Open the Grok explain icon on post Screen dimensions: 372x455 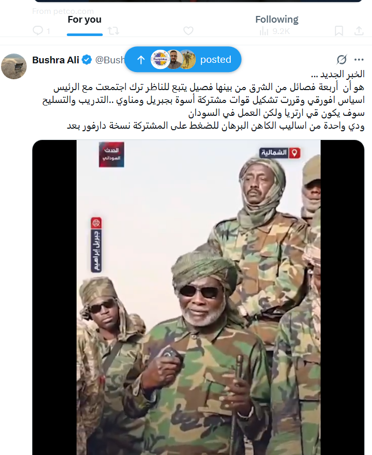(342, 60)
